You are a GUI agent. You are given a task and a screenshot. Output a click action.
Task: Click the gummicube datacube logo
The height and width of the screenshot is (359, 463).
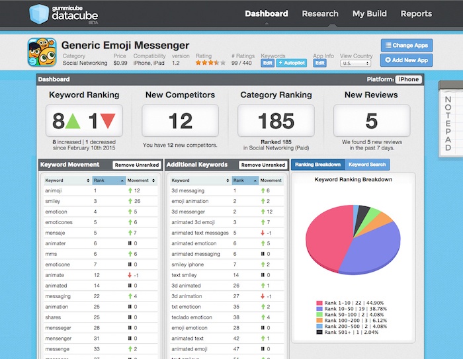pos(63,14)
